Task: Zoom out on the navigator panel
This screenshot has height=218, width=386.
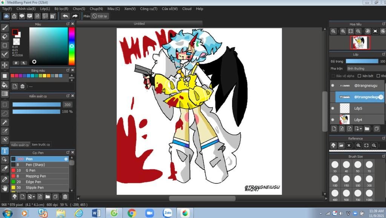Action: (x=358, y=31)
